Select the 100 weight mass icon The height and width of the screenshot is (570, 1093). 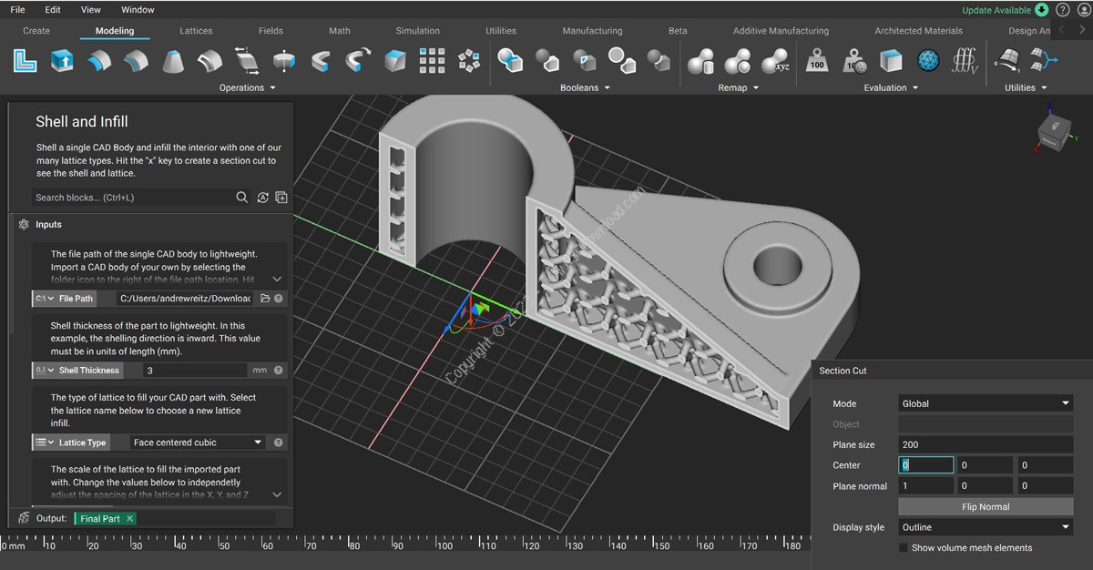click(x=817, y=61)
